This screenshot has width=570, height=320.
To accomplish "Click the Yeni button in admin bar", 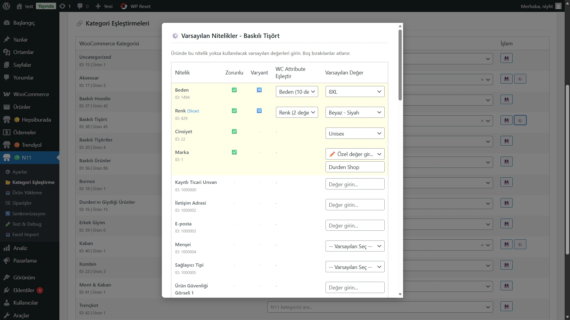I will click(x=104, y=6).
